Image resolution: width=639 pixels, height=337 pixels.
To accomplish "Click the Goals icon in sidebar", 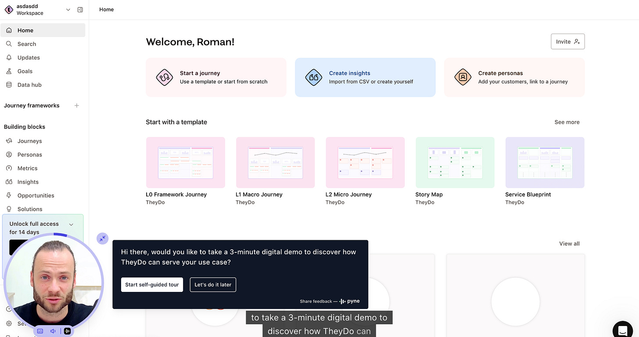I will click(9, 71).
